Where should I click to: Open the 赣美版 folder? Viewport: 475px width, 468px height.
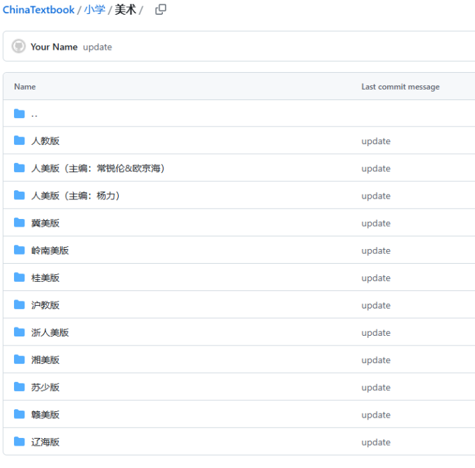click(45, 414)
